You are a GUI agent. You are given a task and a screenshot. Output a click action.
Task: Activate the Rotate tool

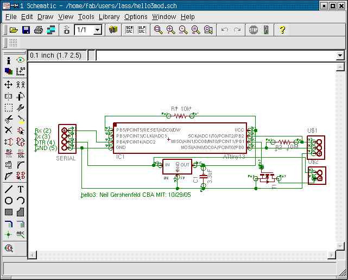coord(21,96)
